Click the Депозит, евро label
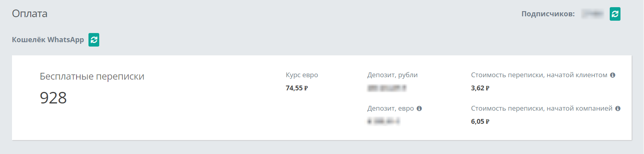Screen dimensions: 644x154 pyautogui.click(x=391, y=108)
